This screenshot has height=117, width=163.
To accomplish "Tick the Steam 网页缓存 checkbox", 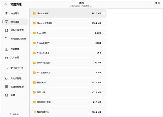I will (x=104, y=63).
